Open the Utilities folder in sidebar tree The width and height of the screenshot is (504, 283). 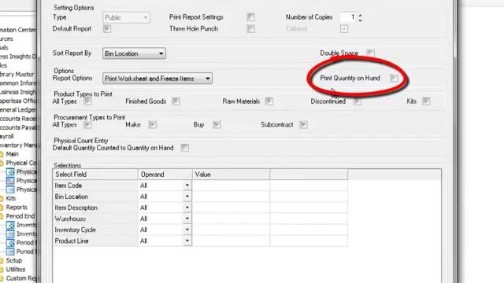click(x=16, y=269)
